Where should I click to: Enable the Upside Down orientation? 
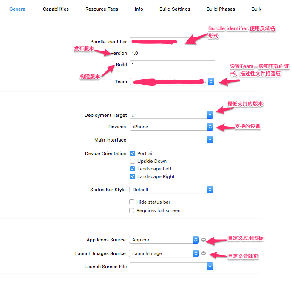click(133, 161)
